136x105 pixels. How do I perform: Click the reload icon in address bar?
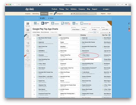(93, 5)
